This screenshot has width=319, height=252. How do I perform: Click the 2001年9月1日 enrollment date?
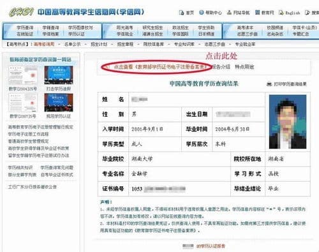coord(147,129)
